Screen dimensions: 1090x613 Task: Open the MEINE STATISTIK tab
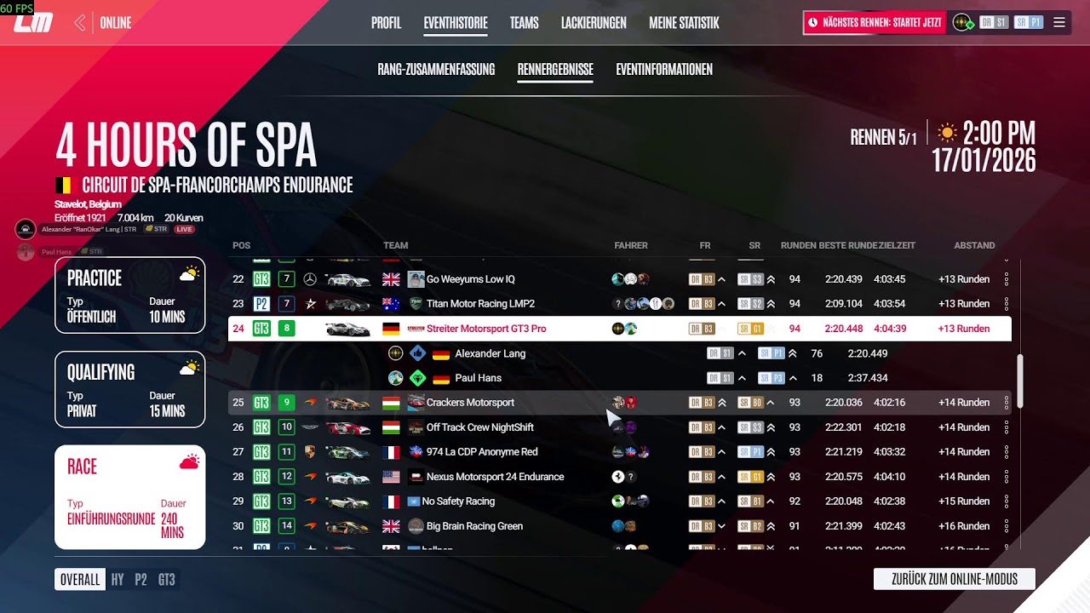click(x=684, y=23)
